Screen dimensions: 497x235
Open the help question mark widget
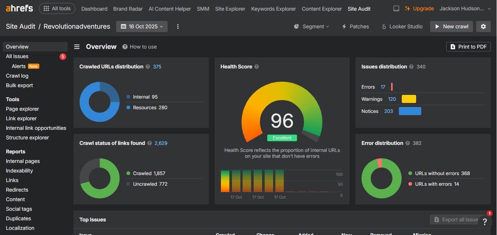(x=485, y=221)
